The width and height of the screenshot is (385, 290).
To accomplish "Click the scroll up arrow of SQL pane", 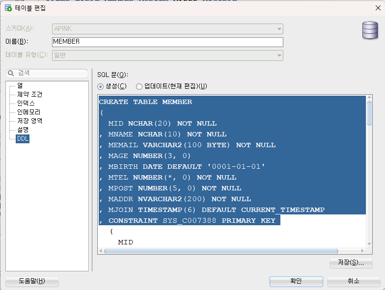I will [x=369, y=97].
